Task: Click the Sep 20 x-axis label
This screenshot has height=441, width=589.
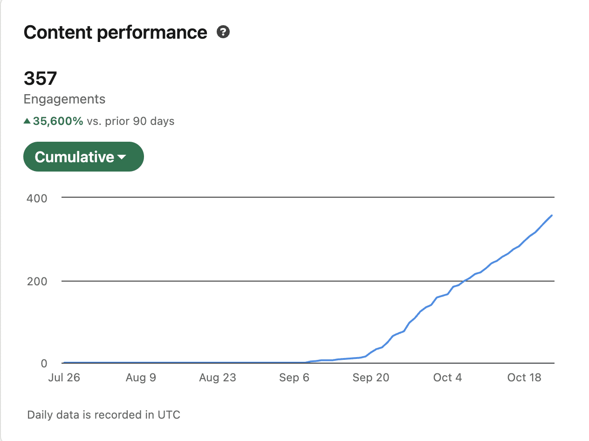Action: [x=371, y=378]
